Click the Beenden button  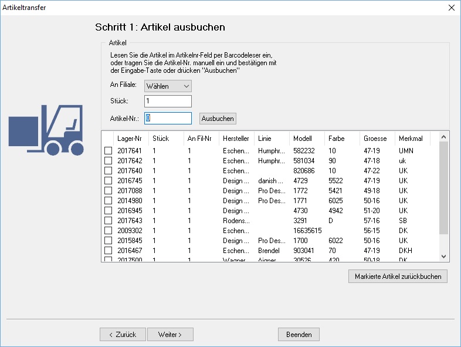(299, 335)
